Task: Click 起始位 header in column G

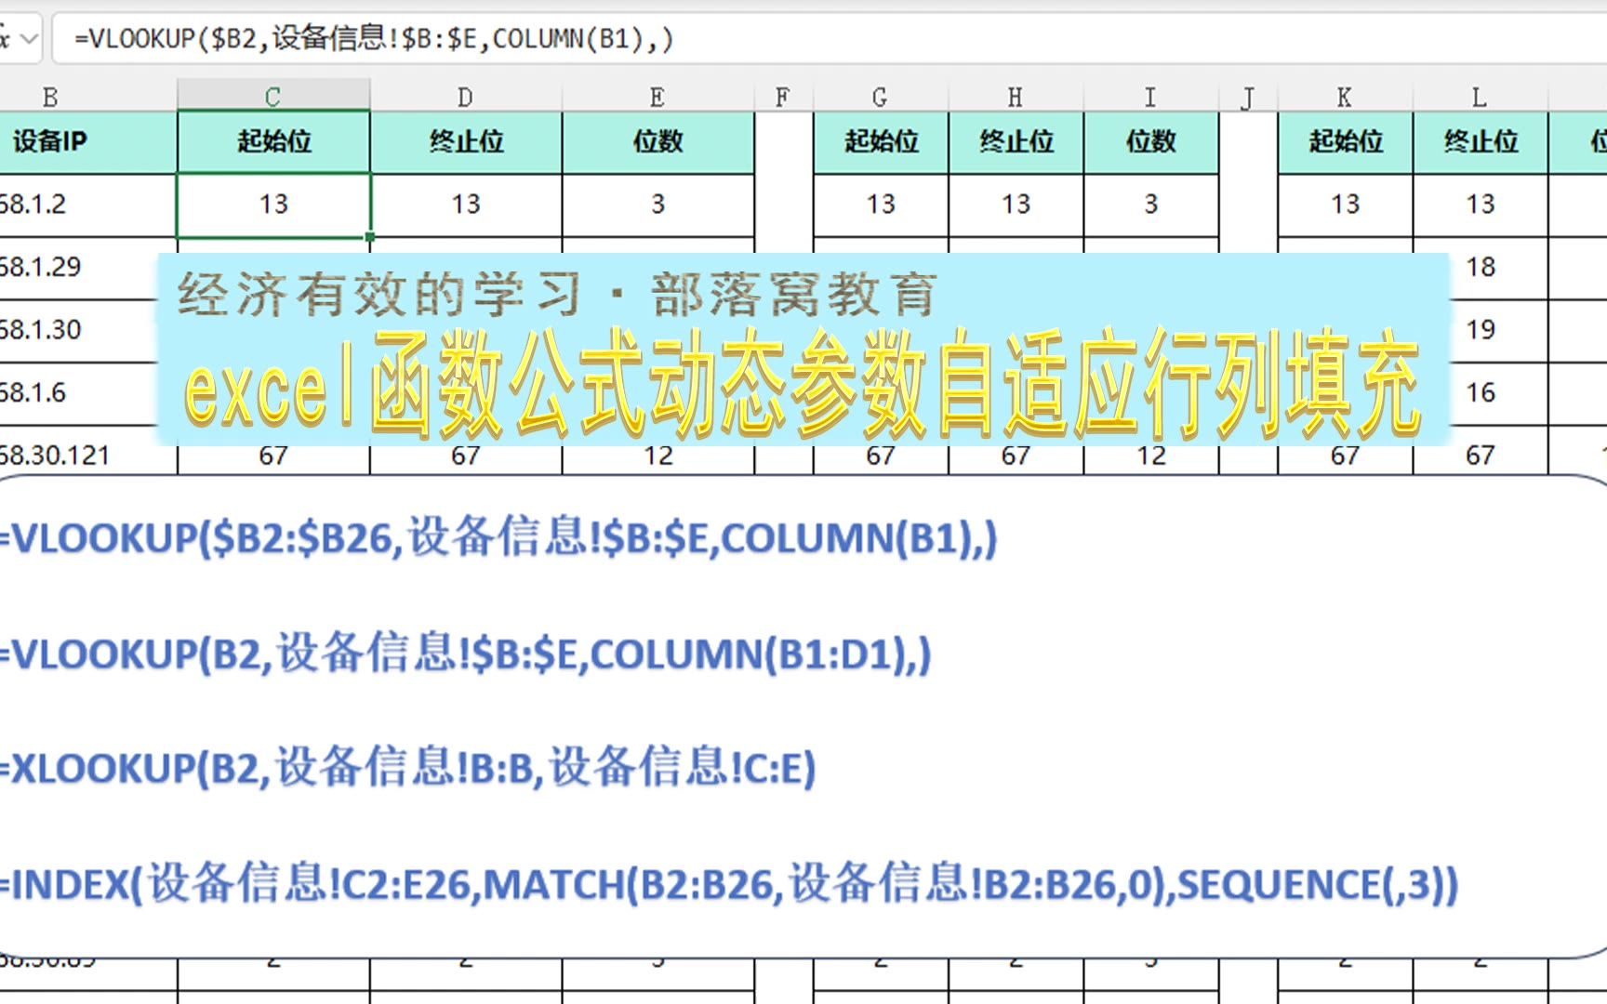Action: [x=881, y=142]
